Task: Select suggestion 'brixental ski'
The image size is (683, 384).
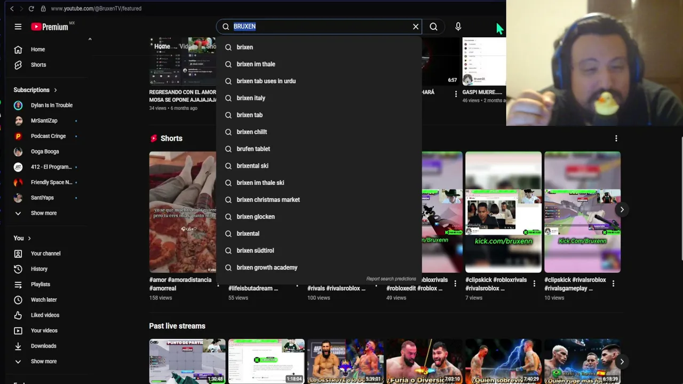Action: click(319, 166)
